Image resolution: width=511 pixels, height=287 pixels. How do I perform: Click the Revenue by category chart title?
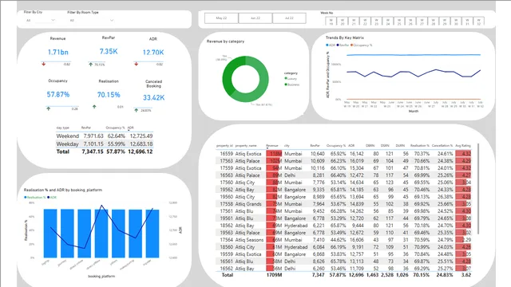tap(225, 41)
